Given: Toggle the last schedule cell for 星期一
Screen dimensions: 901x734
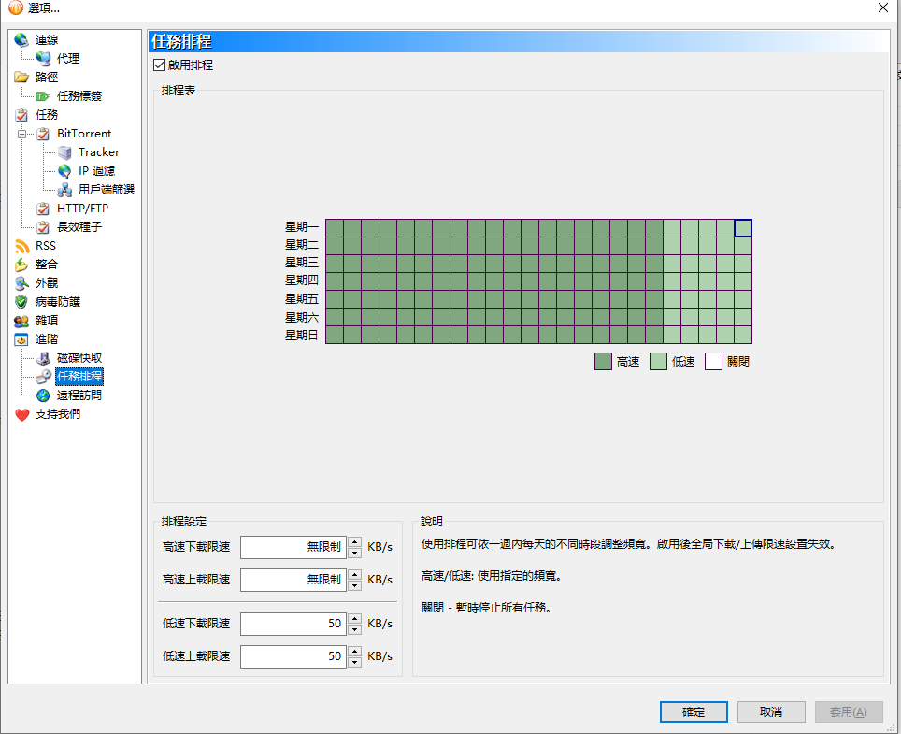Looking at the screenshot, I should click(x=742, y=228).
